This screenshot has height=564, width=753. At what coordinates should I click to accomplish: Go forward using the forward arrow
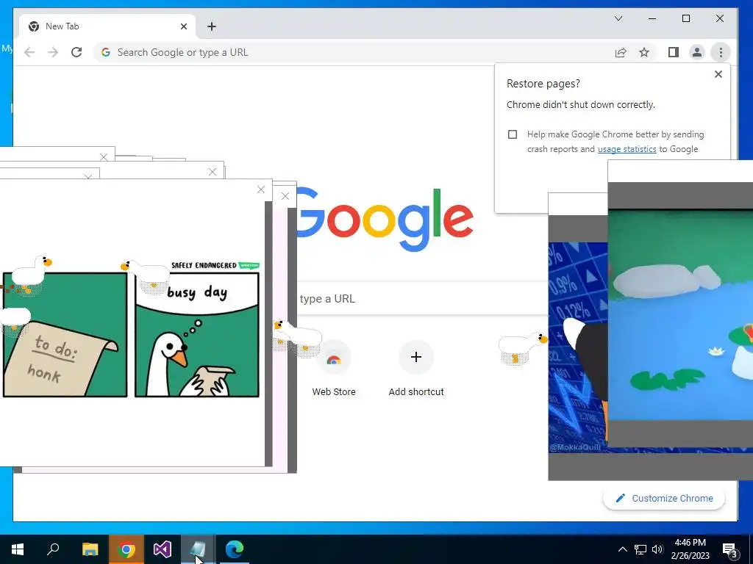click(53, 52)
